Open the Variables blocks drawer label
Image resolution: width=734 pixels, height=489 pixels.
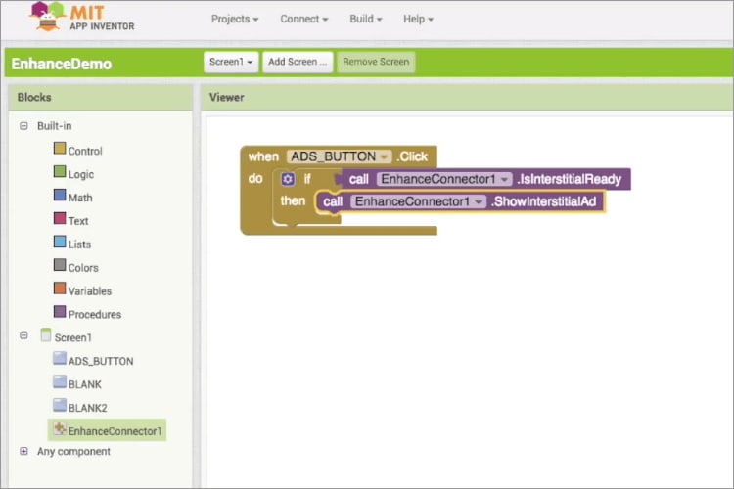[90, 291]
